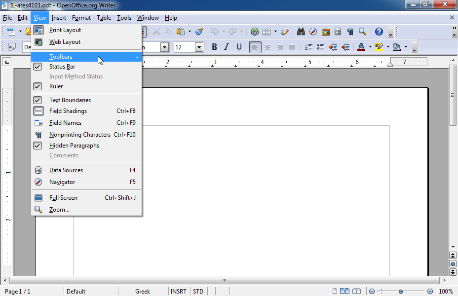Click the Decrease Indent icon

pyautogui.click(x=333, y=47)
